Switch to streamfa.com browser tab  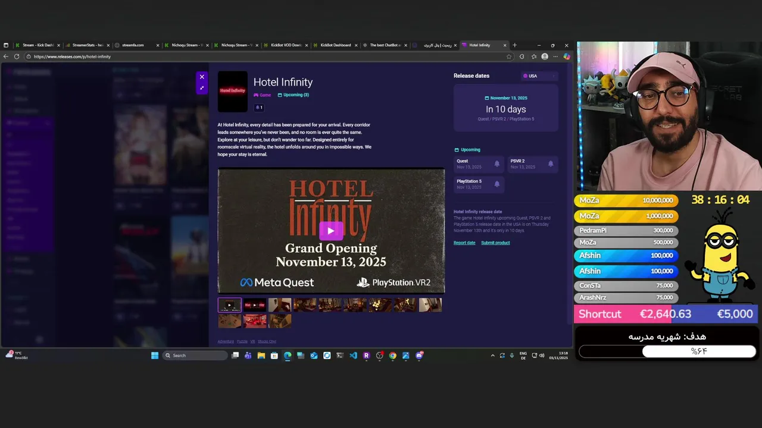137,45
